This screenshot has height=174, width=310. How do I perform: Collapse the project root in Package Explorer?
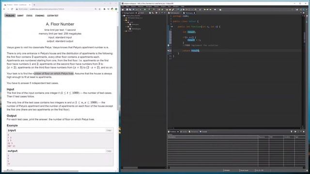tap(123, 15)
